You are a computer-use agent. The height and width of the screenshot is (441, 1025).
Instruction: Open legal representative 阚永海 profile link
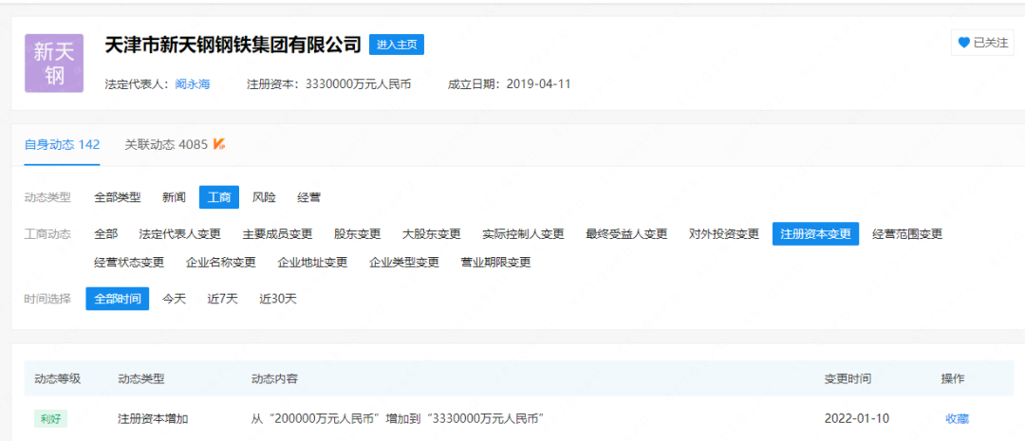coord(193,83)
